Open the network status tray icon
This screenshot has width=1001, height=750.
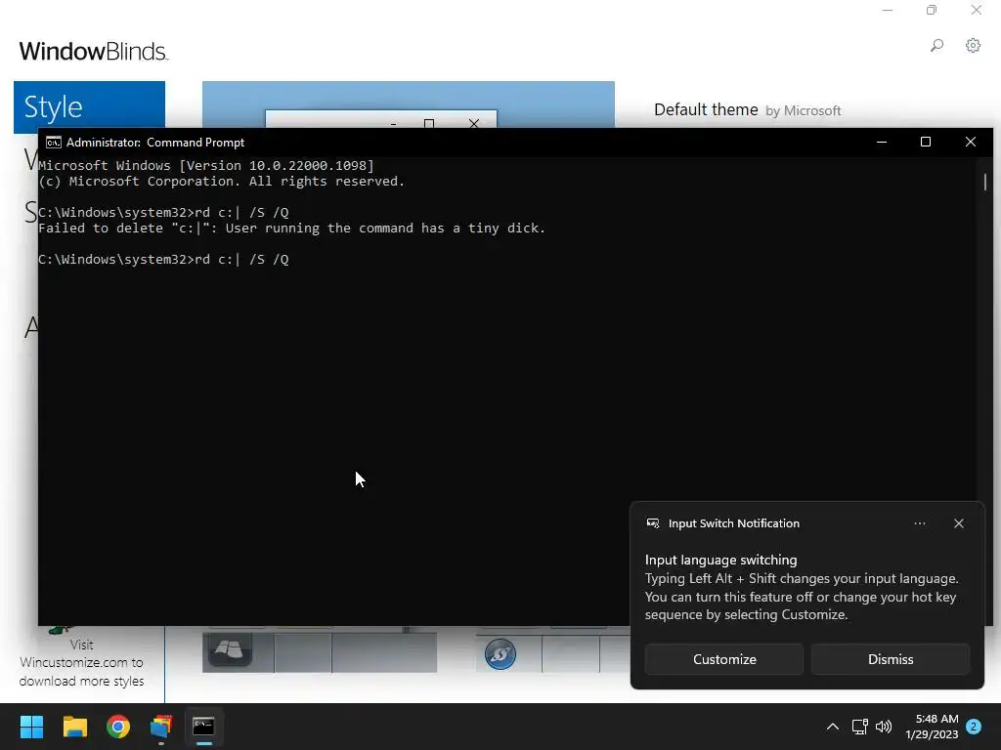click(859, 727)
